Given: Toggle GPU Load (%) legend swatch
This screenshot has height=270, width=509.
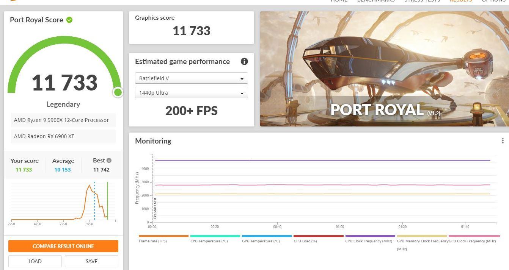Looking at the screenshot, I should [318, 236].
